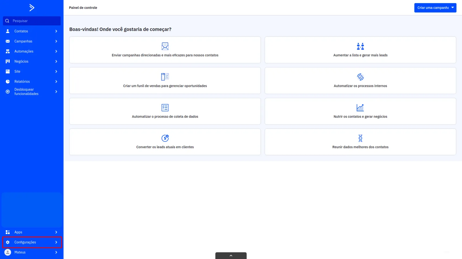Viewport: 462px width, 259px height.
Task: Click the Automações sidebar icon
Action: 8,51
